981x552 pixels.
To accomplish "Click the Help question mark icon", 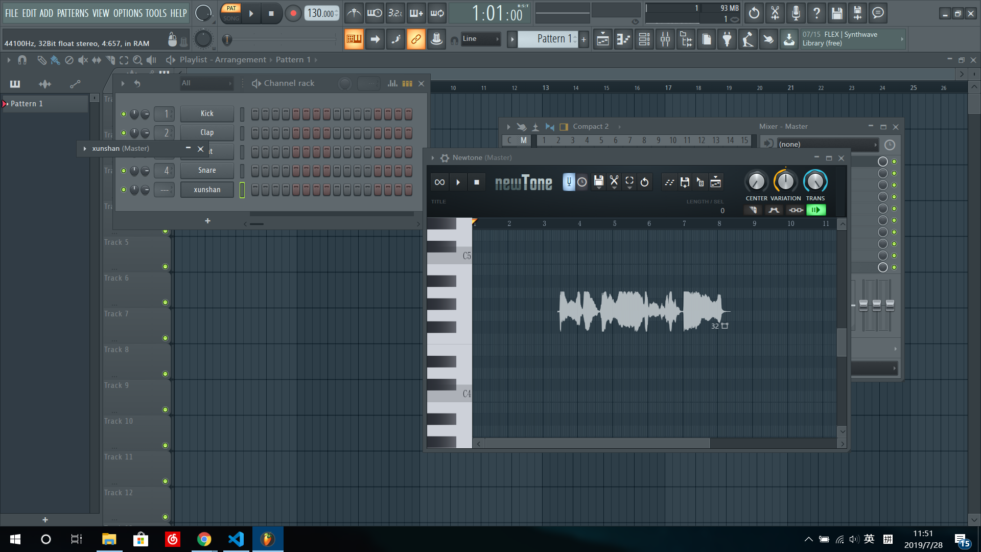I will [x=816, y=13].
